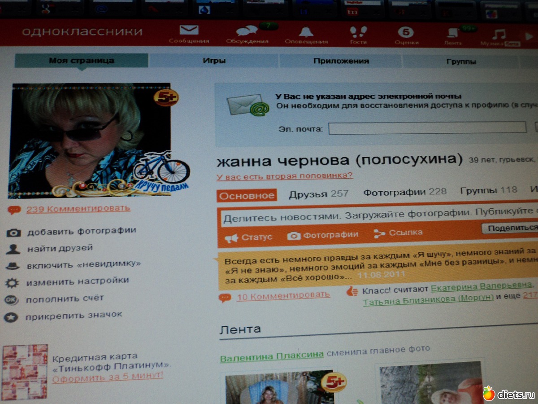Open Валентина Плаксина profile link
This screenshot has height=404, width=538.
[272, 355]
